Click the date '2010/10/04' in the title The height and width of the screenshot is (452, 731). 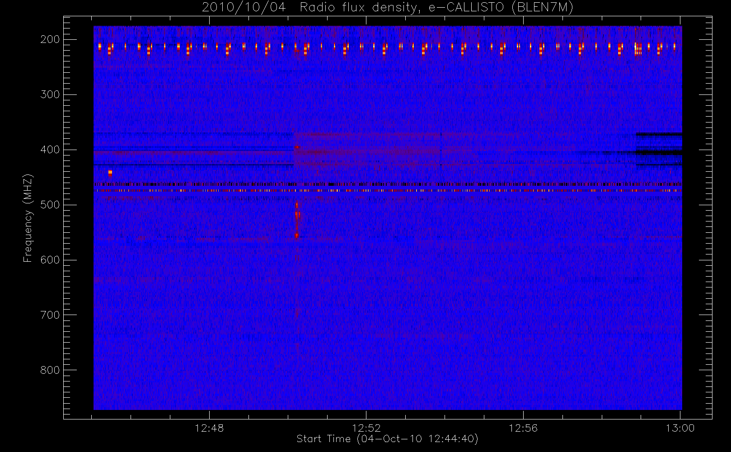pos(244,8)
